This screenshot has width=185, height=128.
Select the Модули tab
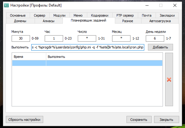59,16
